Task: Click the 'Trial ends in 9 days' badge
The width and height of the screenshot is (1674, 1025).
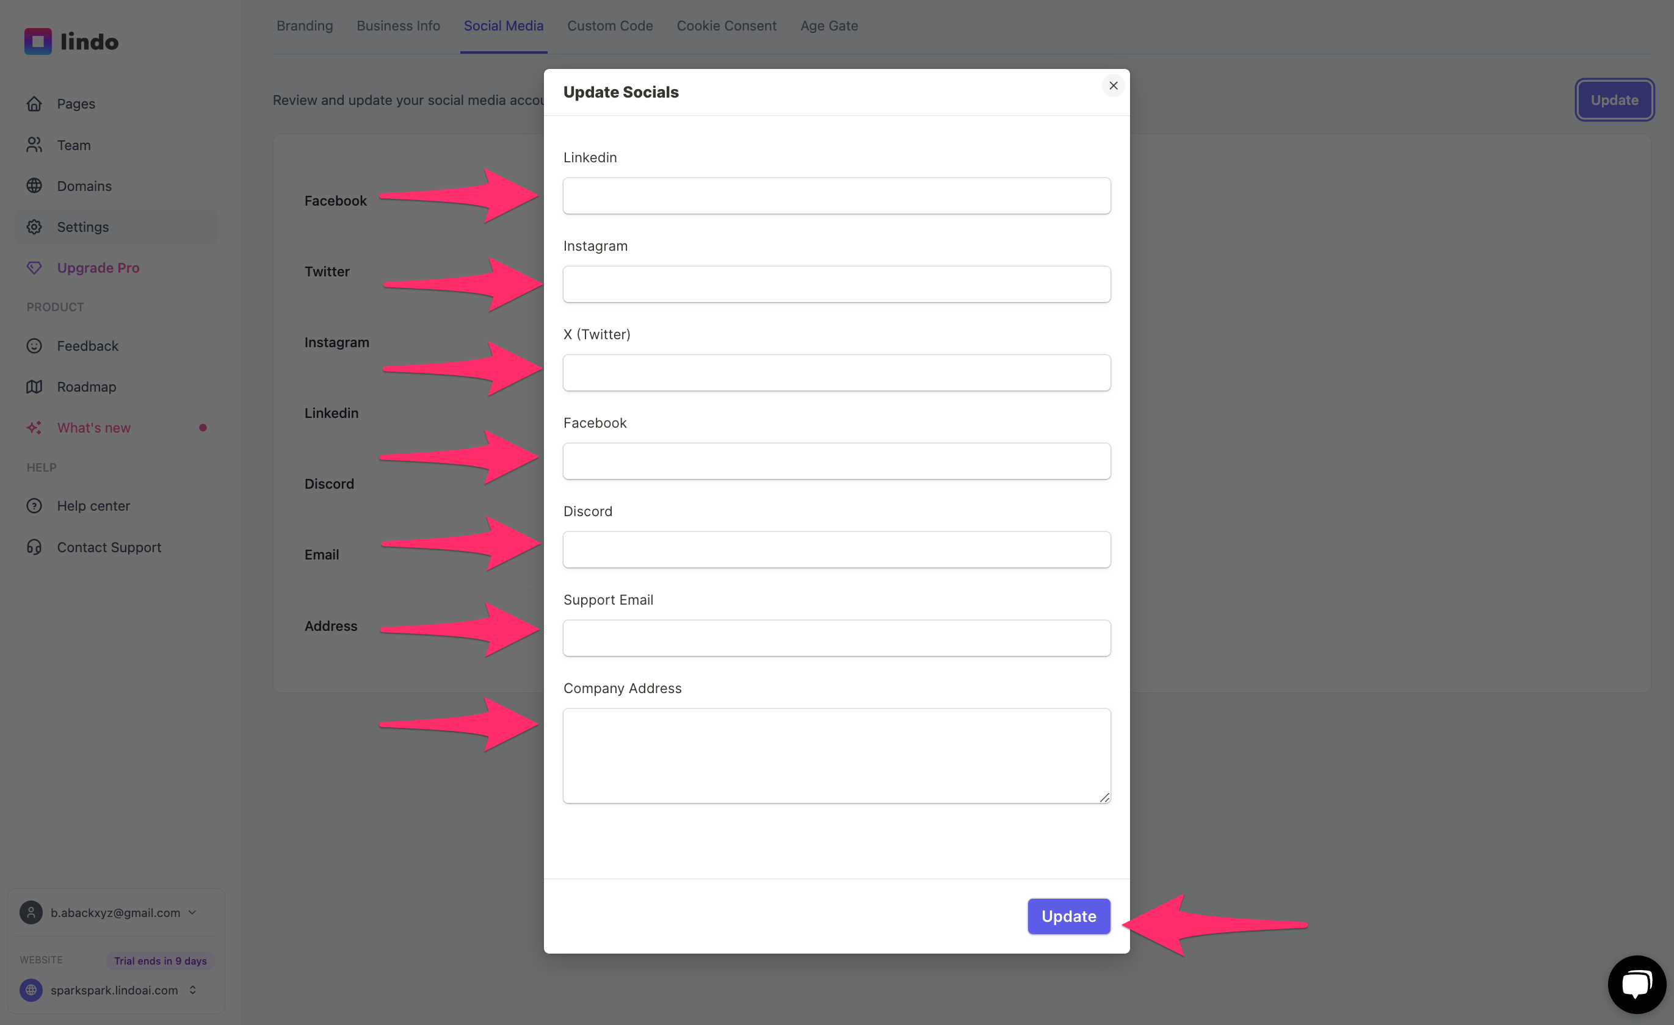Action: [x=161, y=960]
